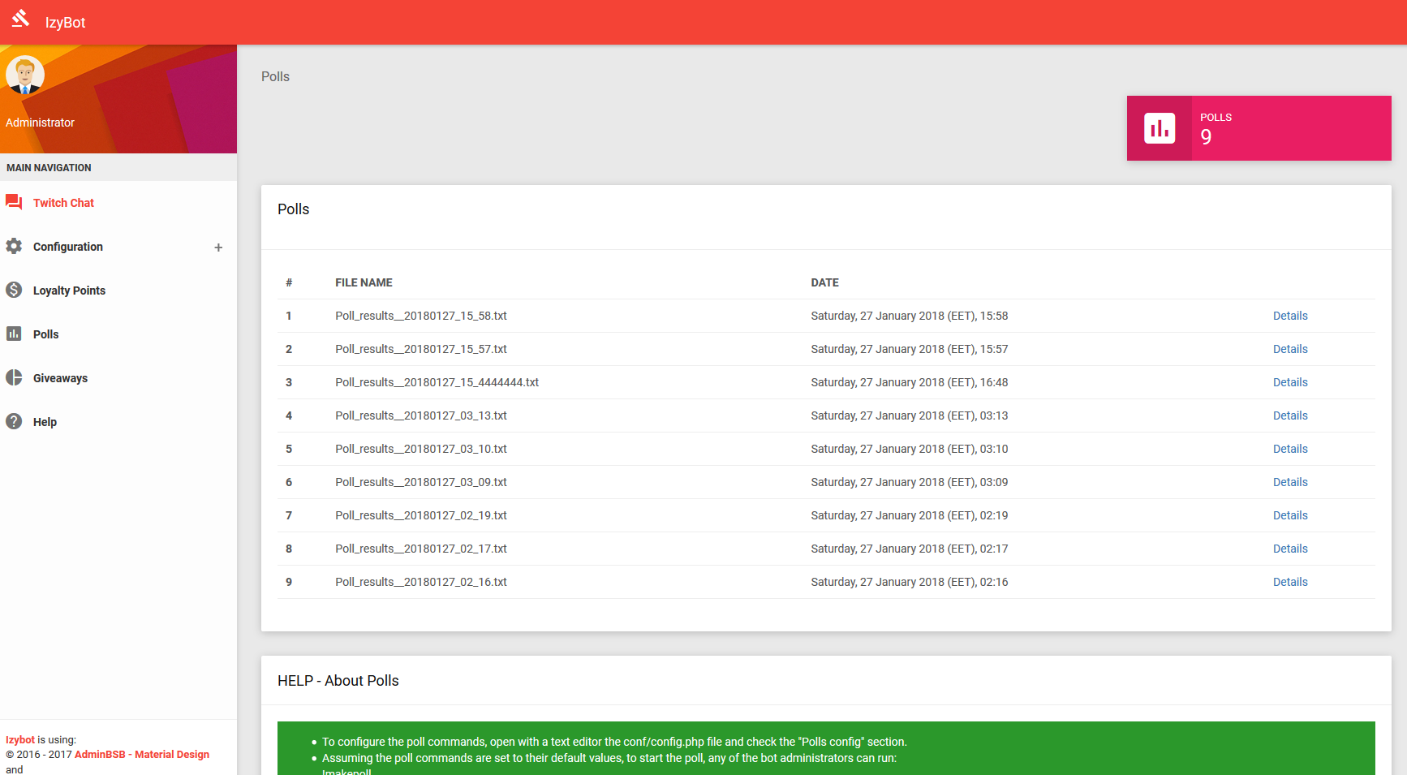Select file name Poll_results__20180127_02_19.txt

421,515
